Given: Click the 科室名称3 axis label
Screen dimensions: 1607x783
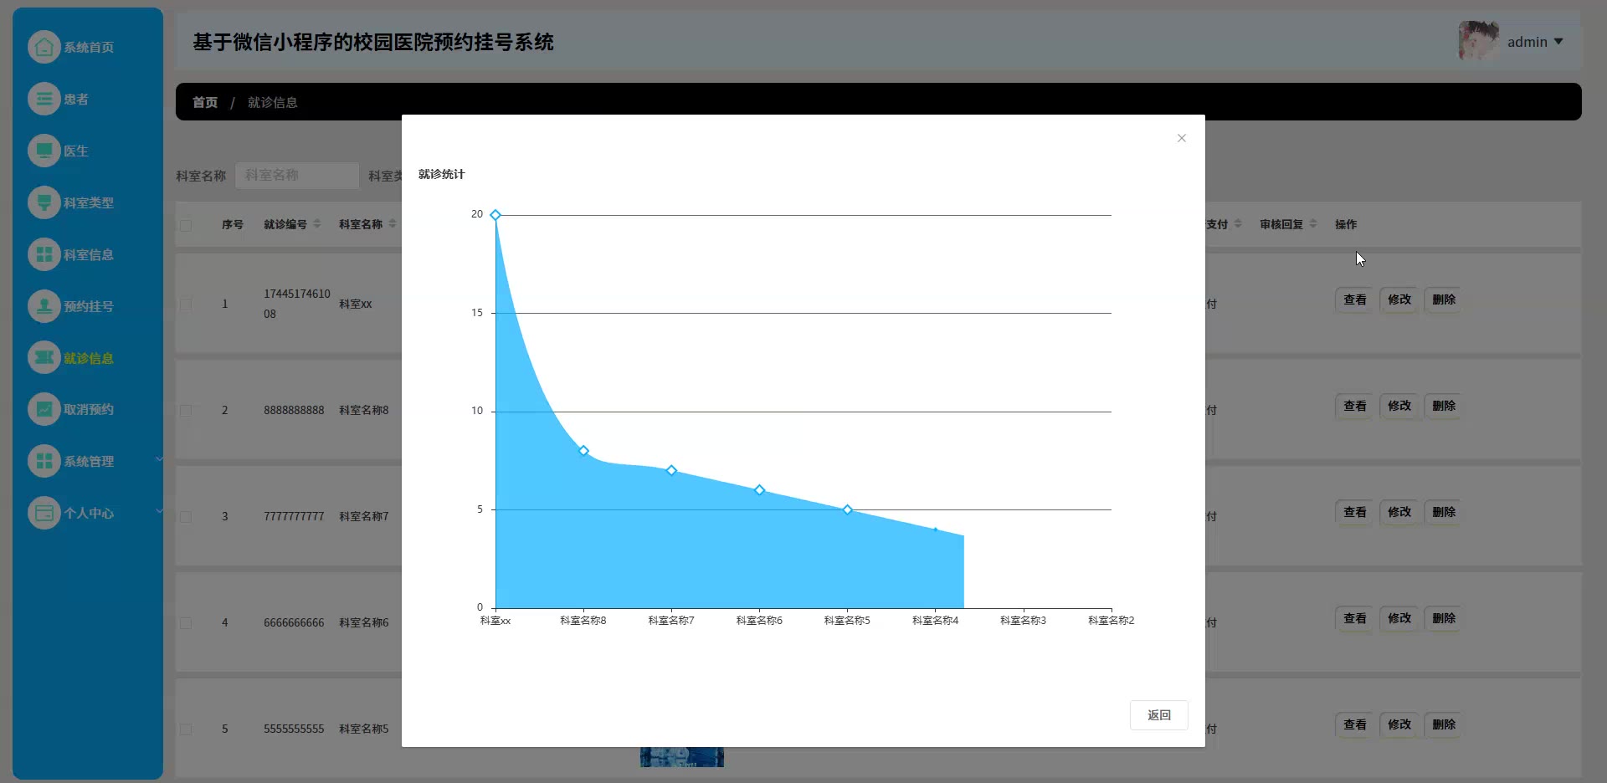Looking at the screenshot, I should (x=1023, y=621).
